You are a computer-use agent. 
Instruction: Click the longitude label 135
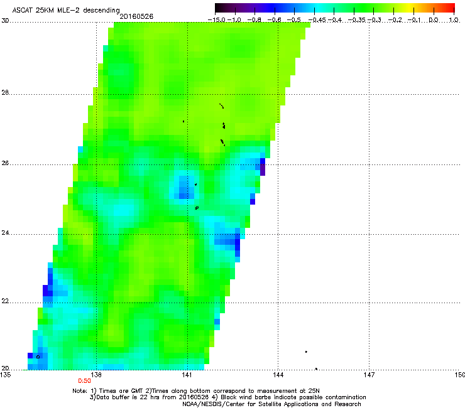[x=5, y=375]
